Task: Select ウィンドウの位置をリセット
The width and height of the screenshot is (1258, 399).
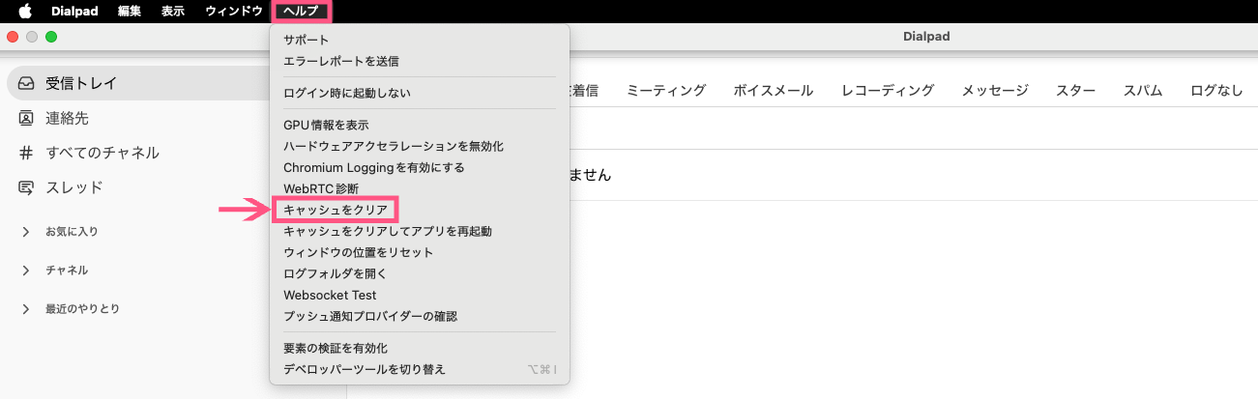Action: [x=420, y=253]
